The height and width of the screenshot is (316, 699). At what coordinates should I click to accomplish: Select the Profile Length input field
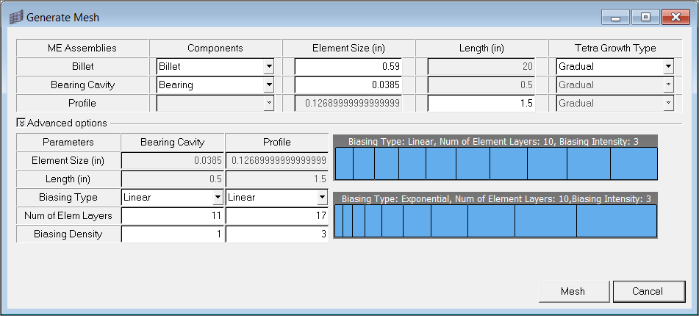481,103
